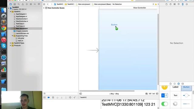The height and width of the screenshot is (109, 194).
Task: Show the Test navigator
Action: click(27, 4)
